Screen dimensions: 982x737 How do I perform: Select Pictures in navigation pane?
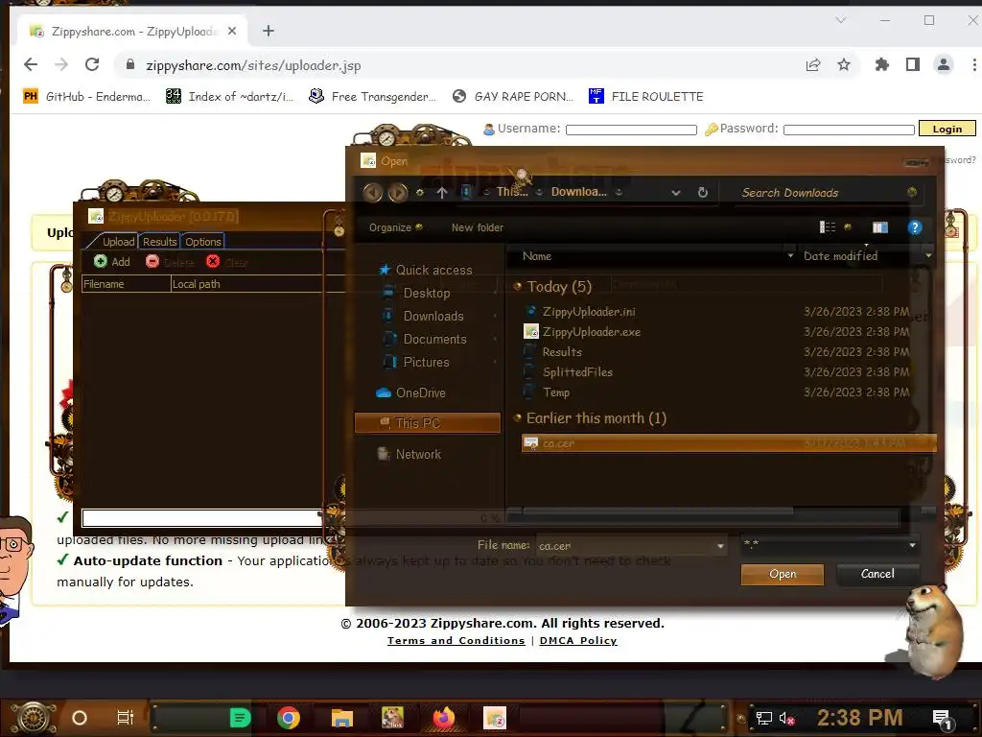[417, 362]
